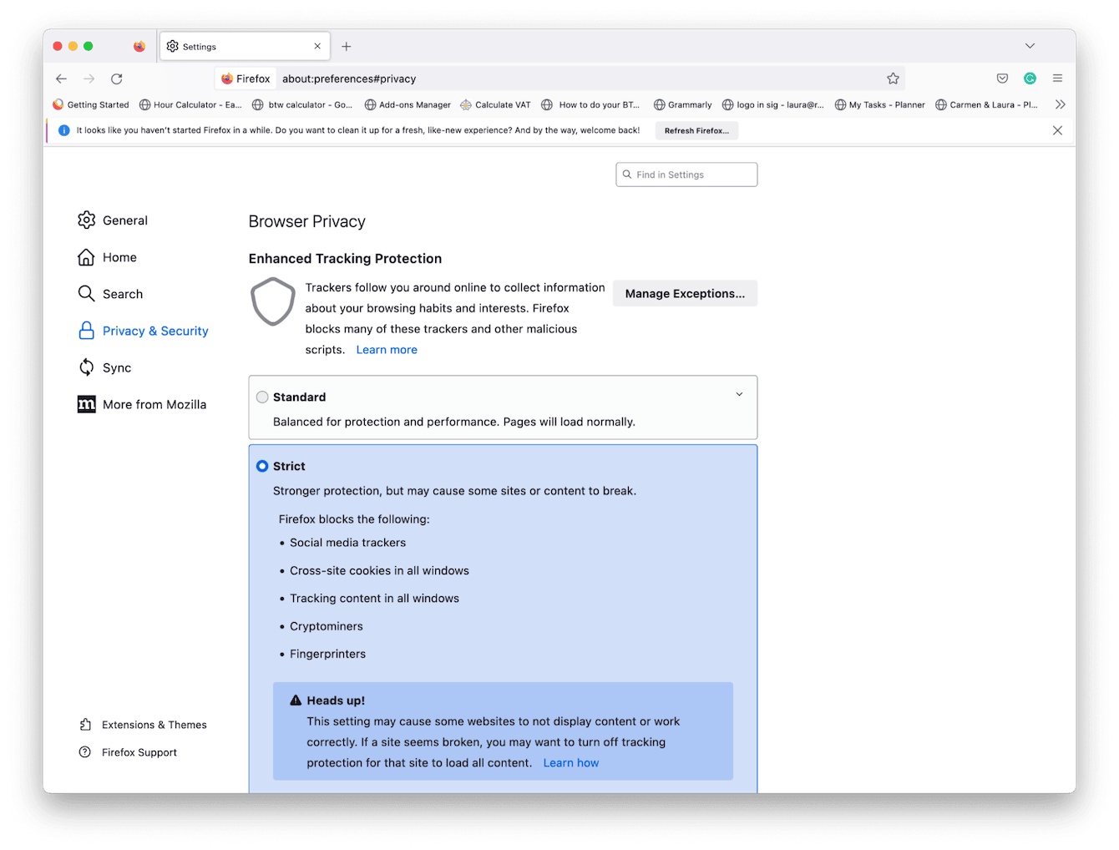This screenshot has height=850, width=1119.
Task: Click the Grammarly extension icon
Action: [1030, 78]
